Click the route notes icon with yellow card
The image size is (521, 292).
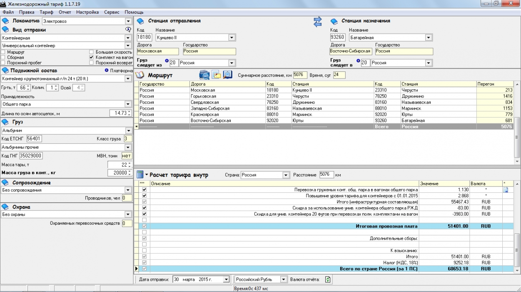click(x=216, y=75)
